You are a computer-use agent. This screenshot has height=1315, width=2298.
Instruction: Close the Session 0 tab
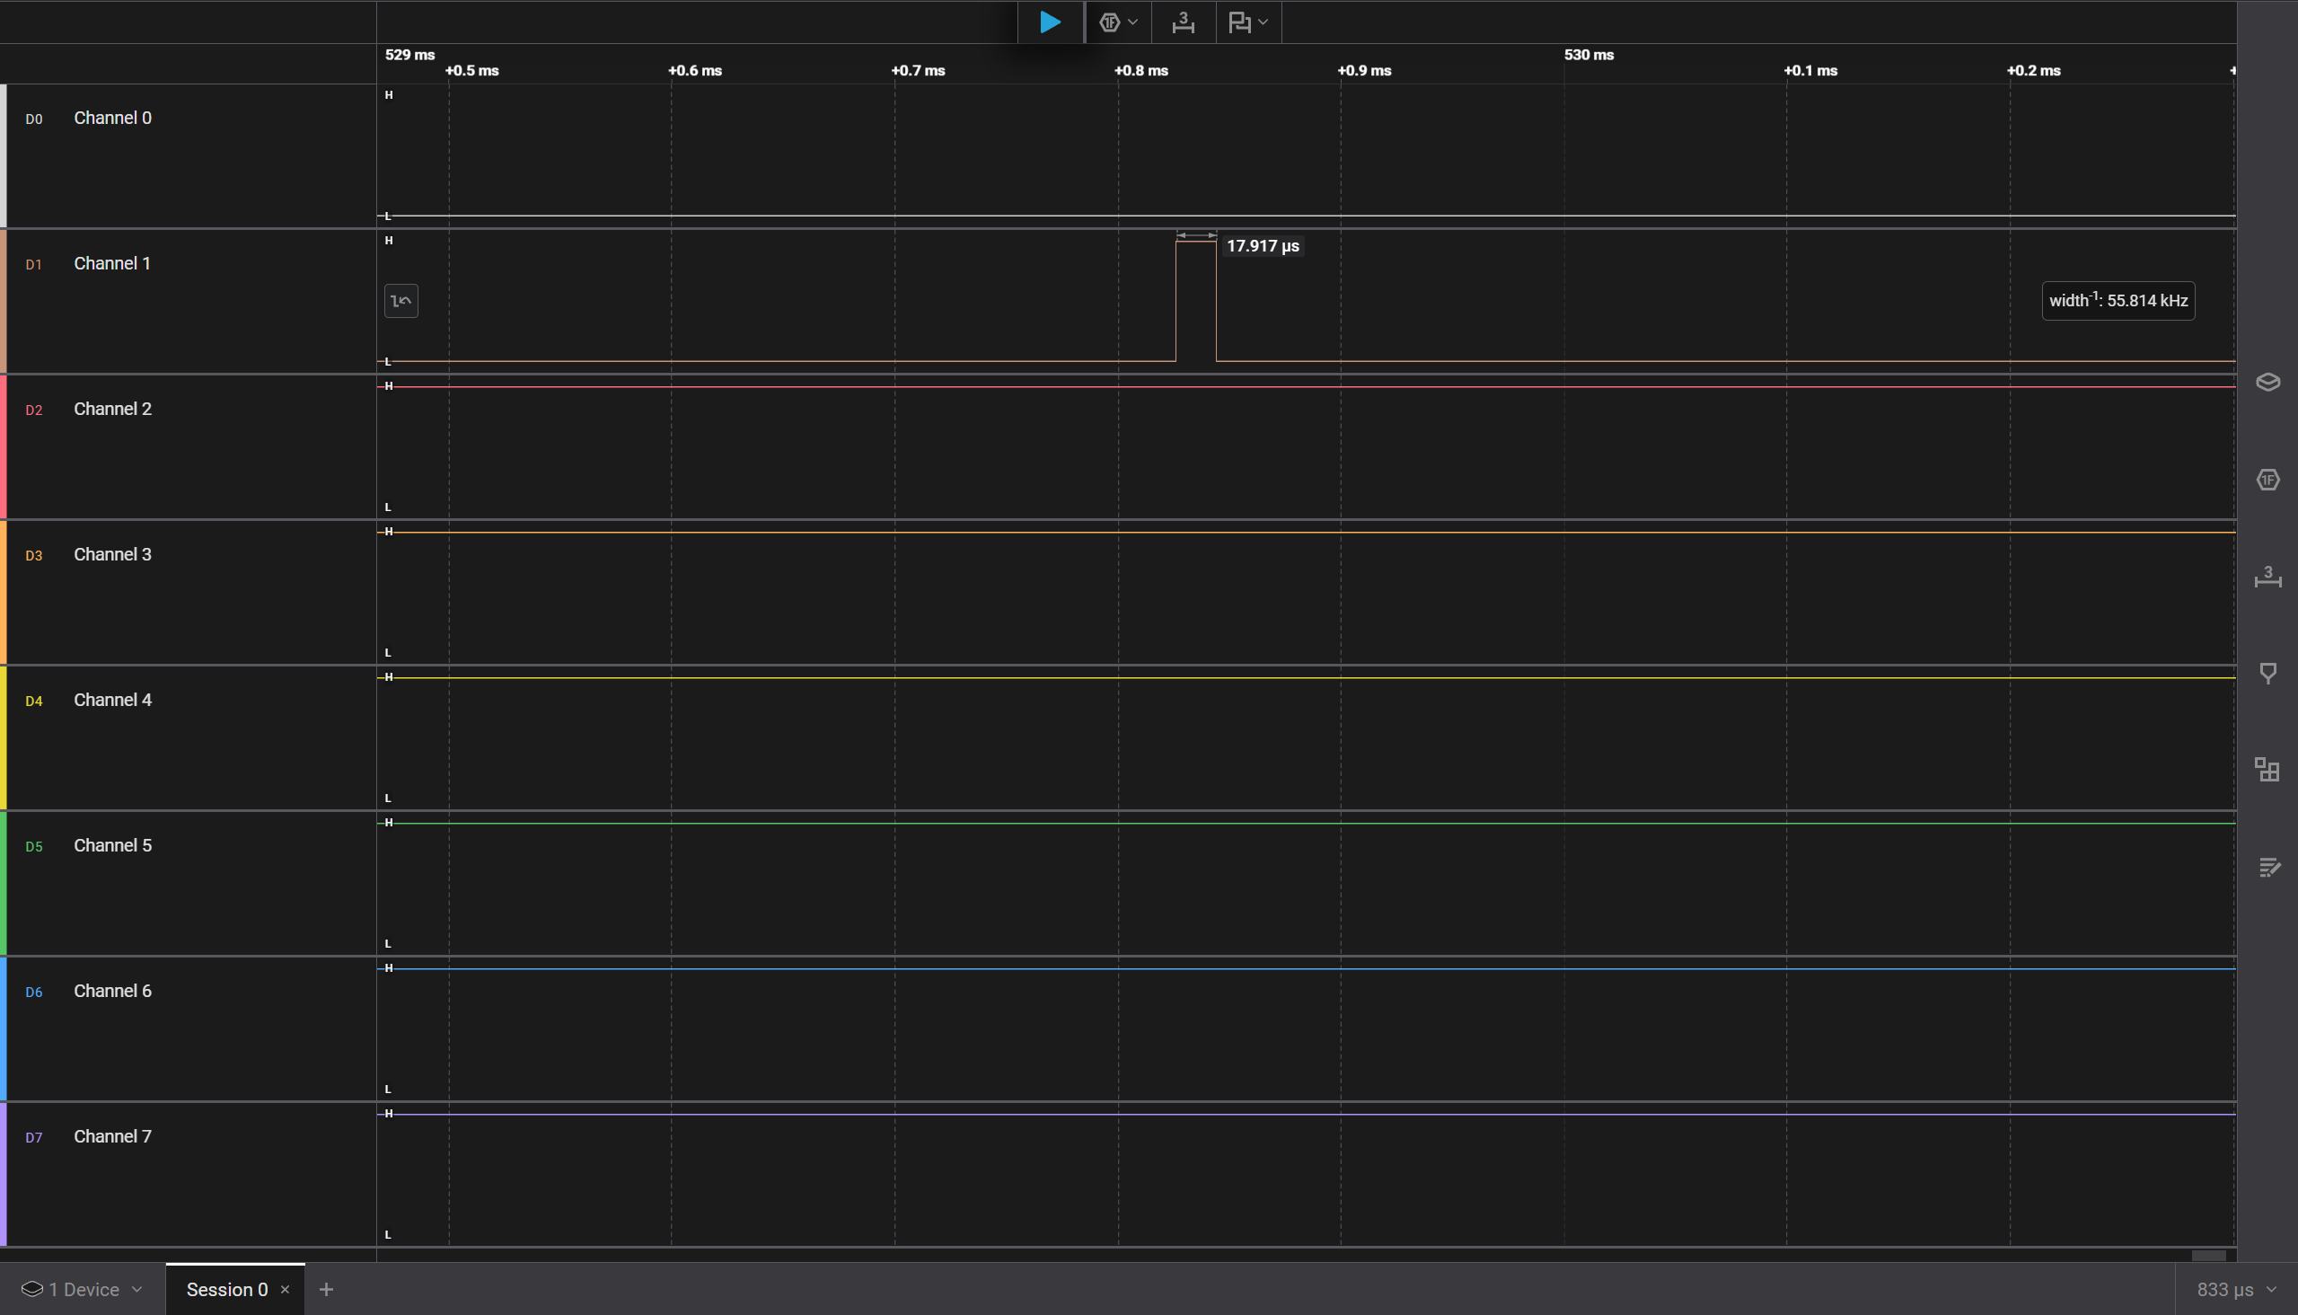point(286,1289)
